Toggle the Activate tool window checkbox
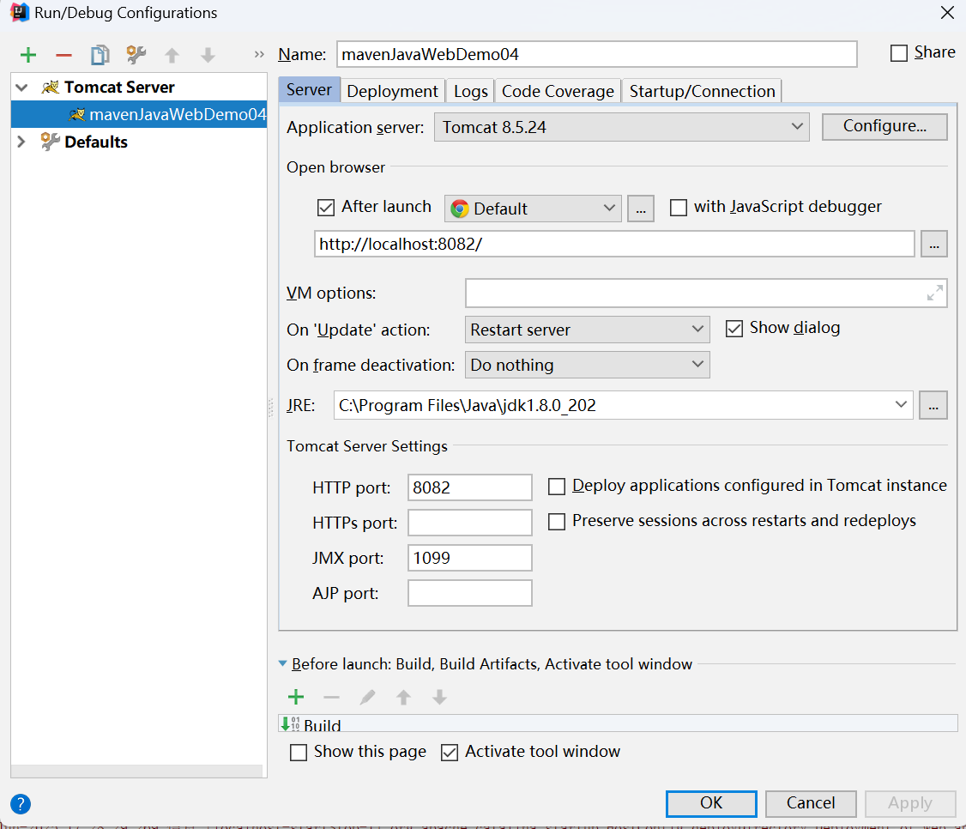The image size is (966, 829). pyautogui.click(x=450, y=753)
